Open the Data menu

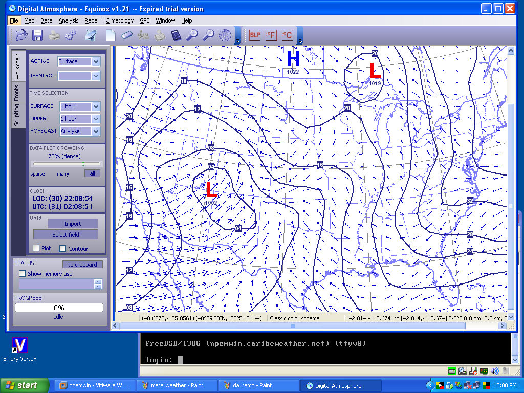(47, 20)
